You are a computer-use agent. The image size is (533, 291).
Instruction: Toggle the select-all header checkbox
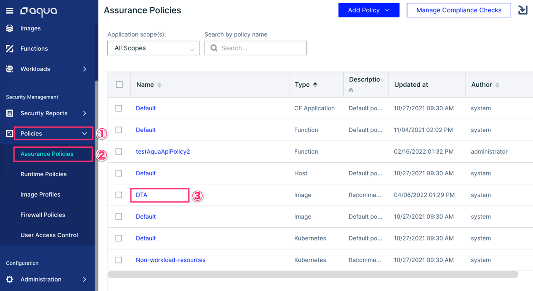click(120, 84)
